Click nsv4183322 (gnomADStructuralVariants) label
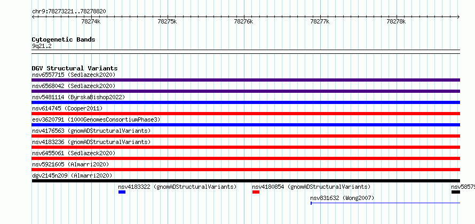This screenshot has height=224, width=475. (x=177, y=187)
